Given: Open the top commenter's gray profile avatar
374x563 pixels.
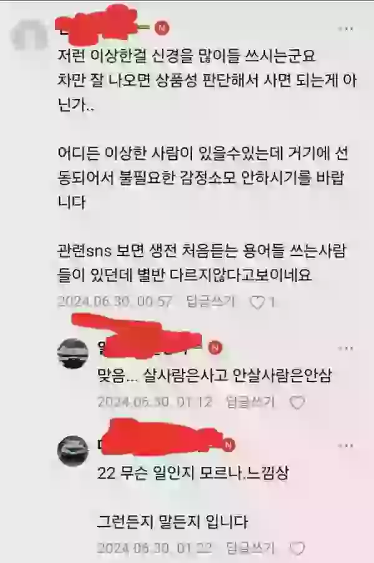Looking at the screenshot, I should point(29,36).
